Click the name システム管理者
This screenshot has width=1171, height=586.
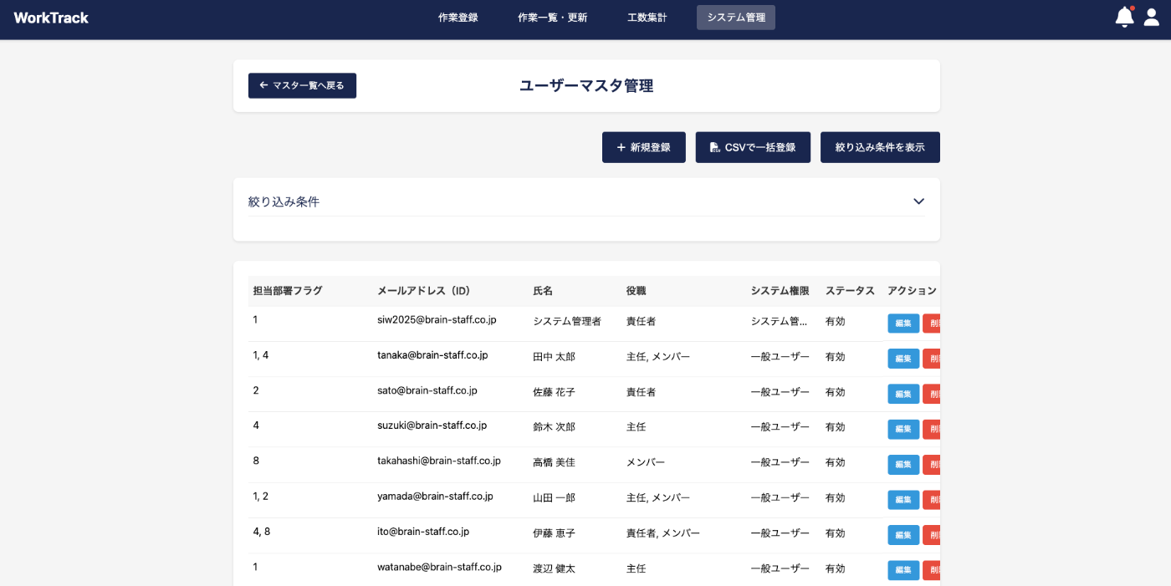click(567, 321)
